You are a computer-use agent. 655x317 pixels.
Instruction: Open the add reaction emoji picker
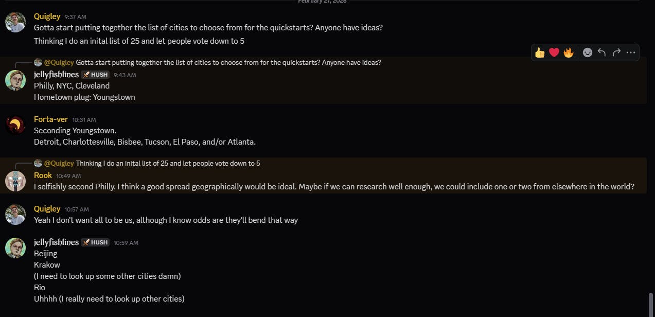pos(587,52)
